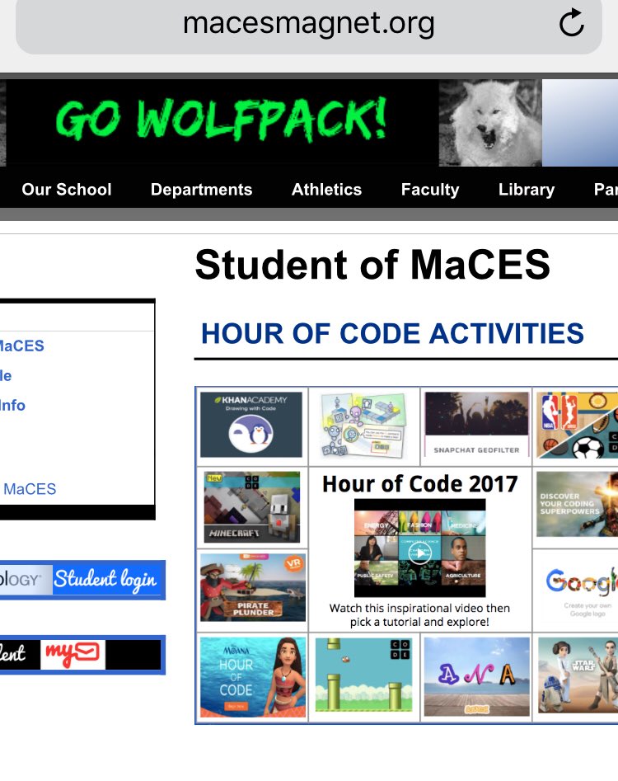Open the MaCES sidebar link at the top

(22, 346)
